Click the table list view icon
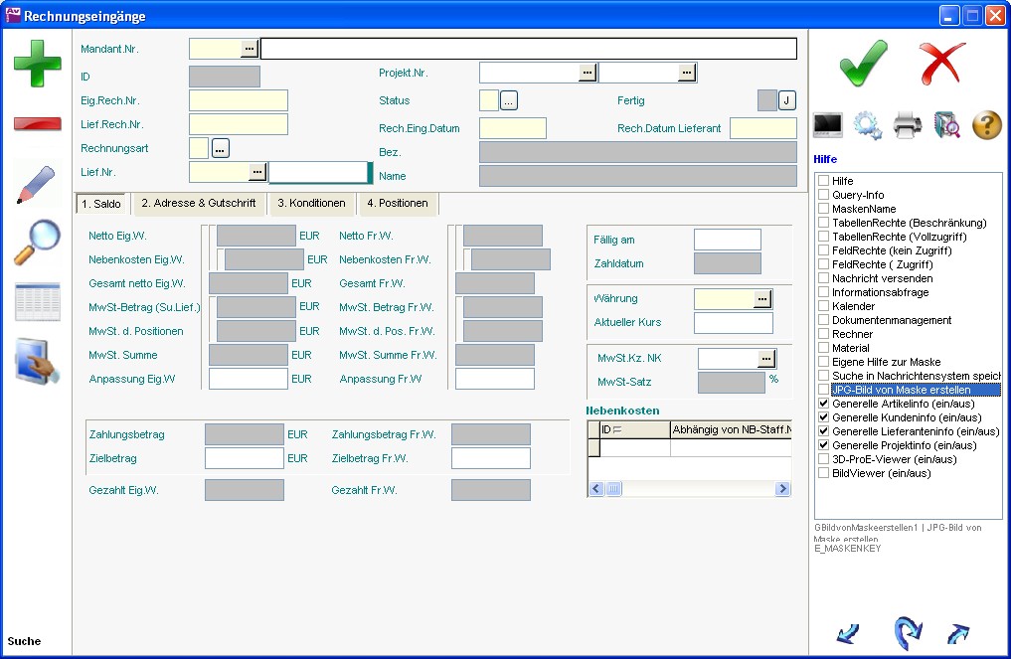 [x=37, y=302]
